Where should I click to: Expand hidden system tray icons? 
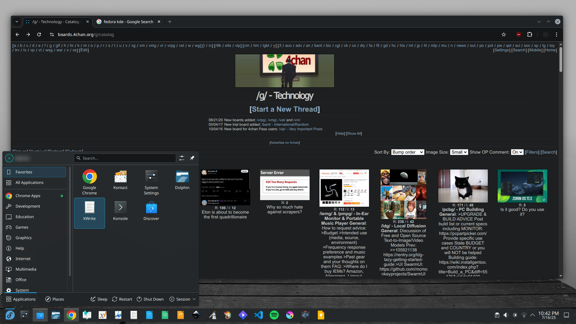[x=532, y=315]
